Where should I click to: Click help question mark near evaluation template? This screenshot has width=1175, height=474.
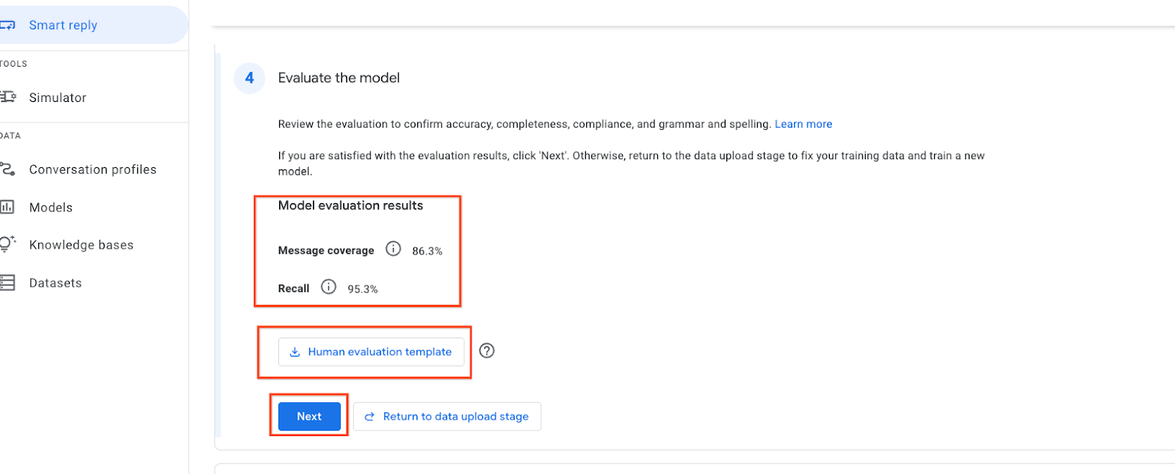tap(486, 351)
